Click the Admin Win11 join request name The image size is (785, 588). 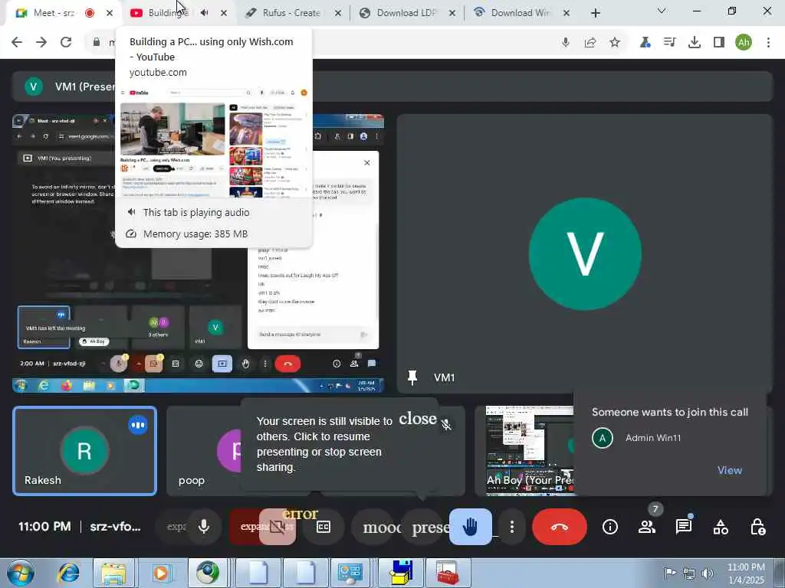(653, 438)
